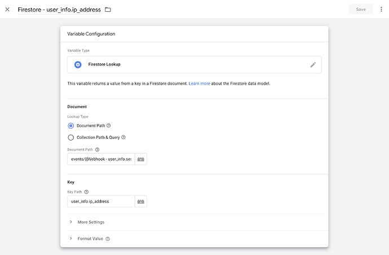Click the help icon beside Key Path

pyautogui.click(x=86, y=192)
